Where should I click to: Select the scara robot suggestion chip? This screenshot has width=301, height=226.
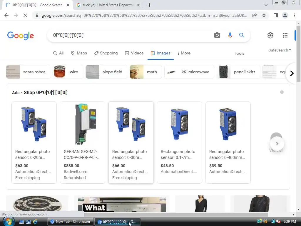[x=28, y=72]
